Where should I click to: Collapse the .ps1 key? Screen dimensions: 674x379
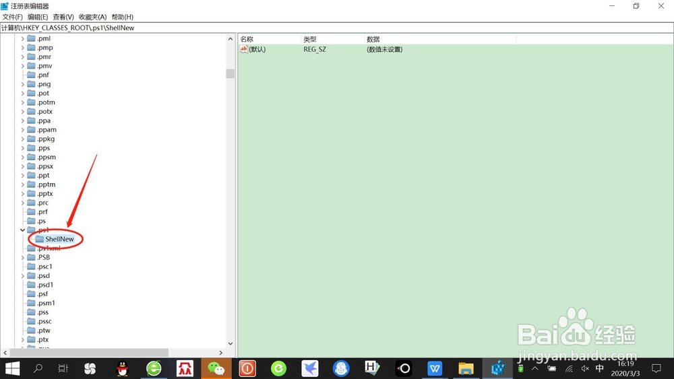pos(23,230)
